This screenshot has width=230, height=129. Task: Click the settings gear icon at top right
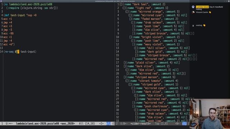(229, 1)
